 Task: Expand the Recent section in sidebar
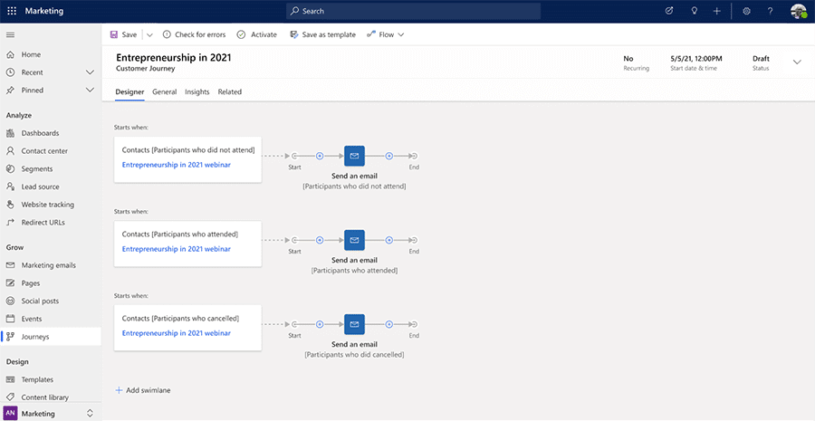pos(90,72)
